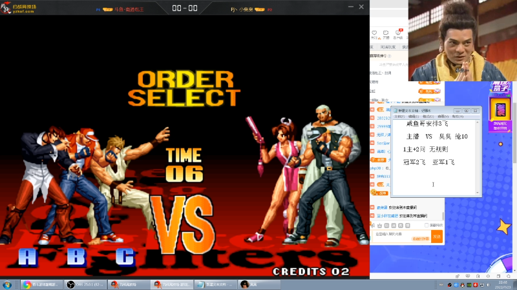The width and height of the screenshot is (517, 290).
Task: Click the webcam video overlay of the man
Action: point(463,41)
